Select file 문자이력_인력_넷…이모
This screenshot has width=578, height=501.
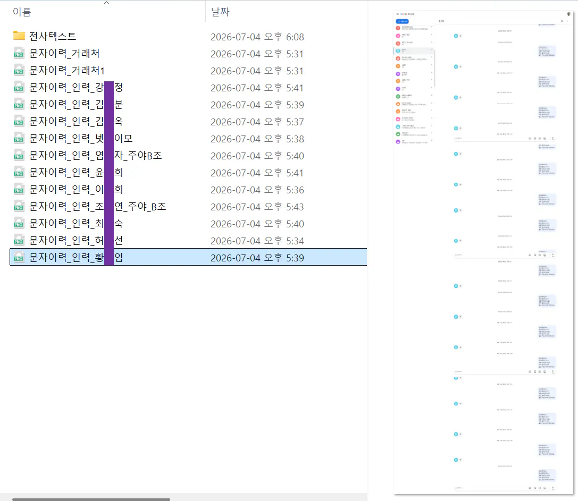[81, 139]
